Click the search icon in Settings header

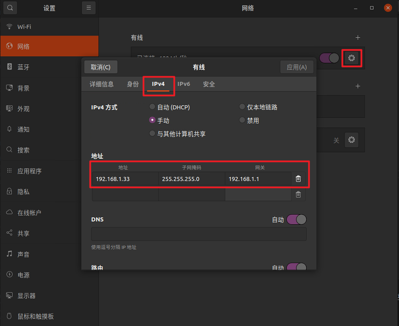[x=10, y=8]
